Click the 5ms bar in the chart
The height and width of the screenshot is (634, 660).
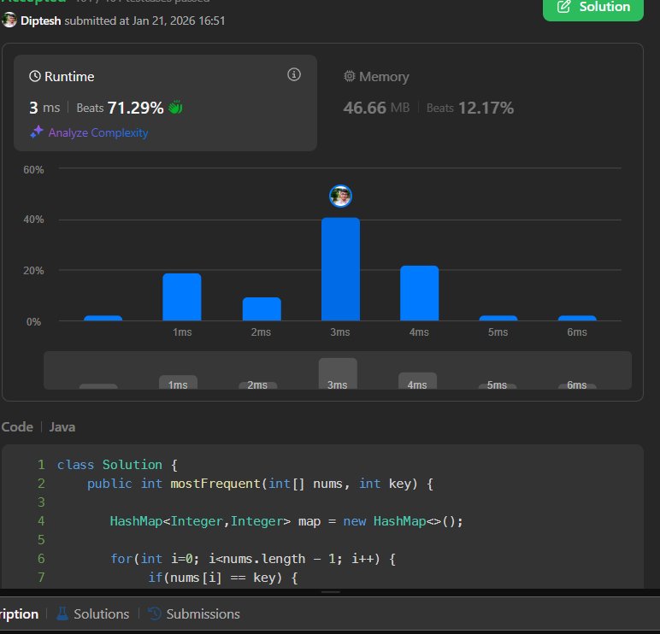(x=498, y=318)
